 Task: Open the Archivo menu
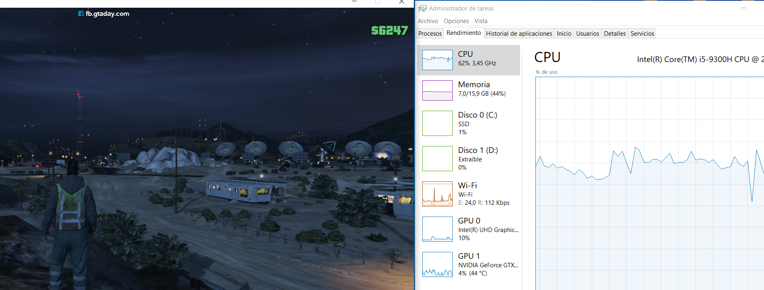coord(428,21)
